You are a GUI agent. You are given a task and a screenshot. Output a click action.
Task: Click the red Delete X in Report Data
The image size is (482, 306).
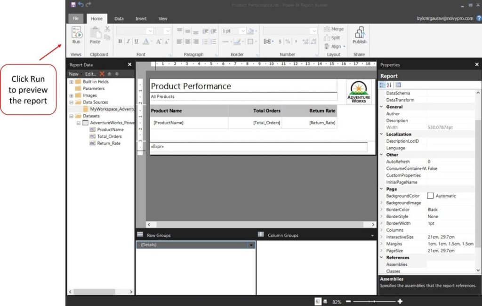pyautogui.click(x=102, y=74)
